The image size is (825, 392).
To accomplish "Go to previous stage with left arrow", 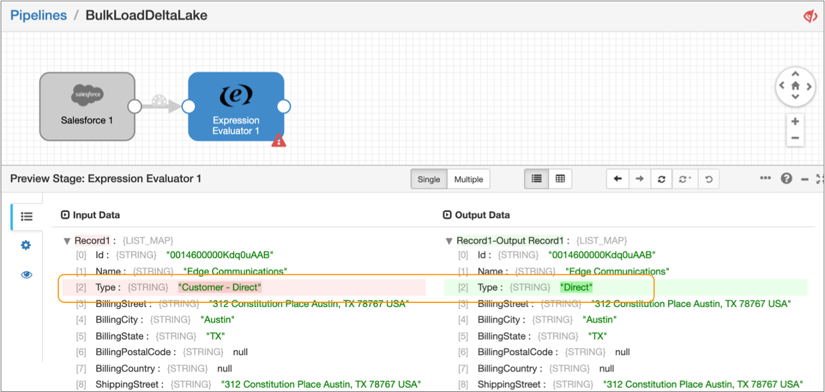I will (618, 179).
